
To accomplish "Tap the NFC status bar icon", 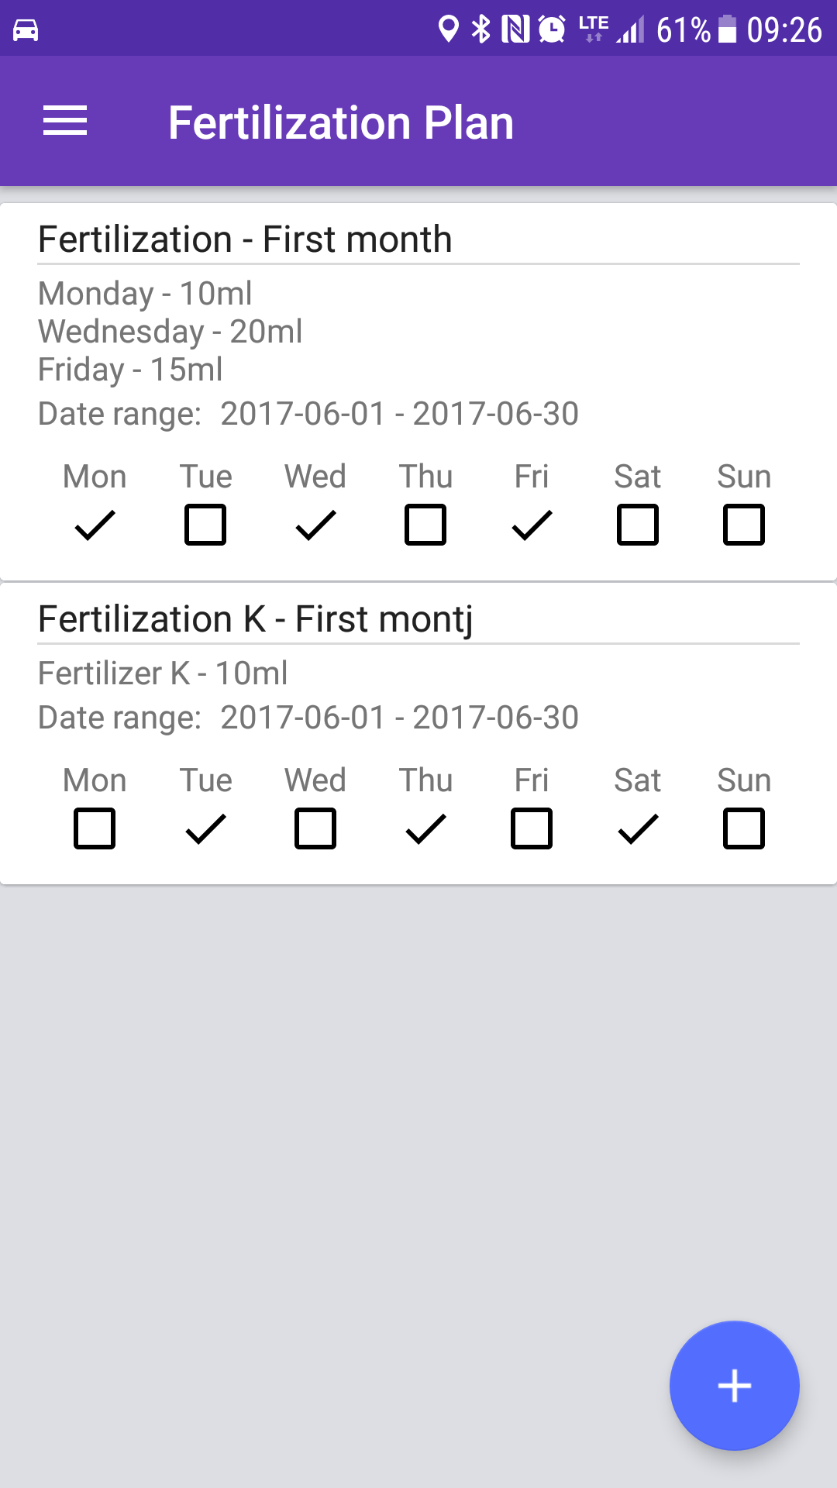I will point(515,29).
